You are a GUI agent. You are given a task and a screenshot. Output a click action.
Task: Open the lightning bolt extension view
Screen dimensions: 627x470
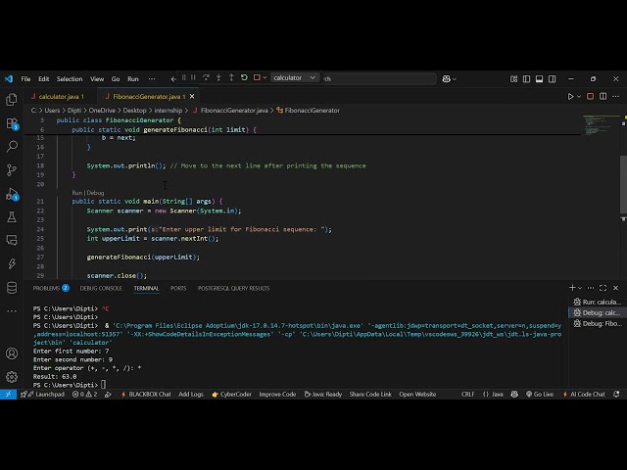point(12,263)
